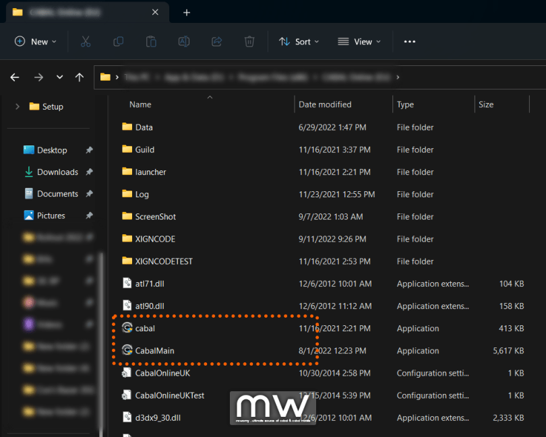Click the Rename icon in the toolbar

point(183,41)
